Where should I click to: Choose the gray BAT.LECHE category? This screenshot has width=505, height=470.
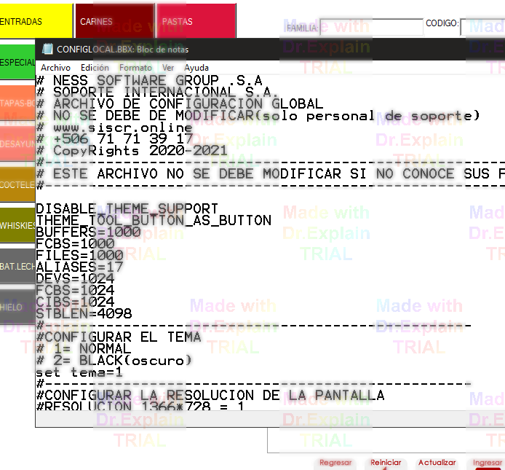tap(17, 267)
